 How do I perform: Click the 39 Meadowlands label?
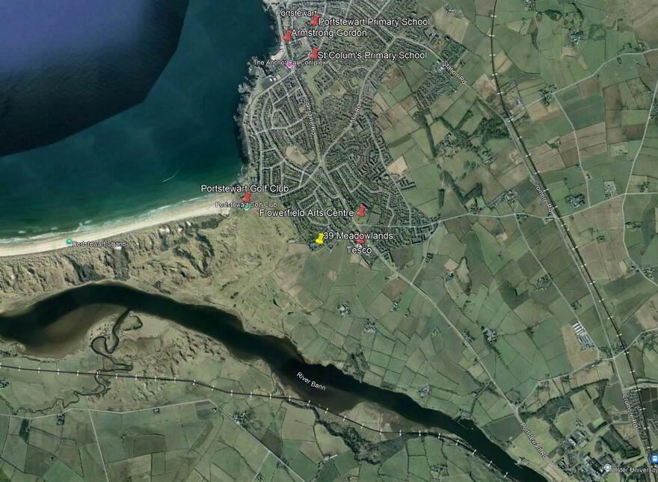click(x=359, y=235)
